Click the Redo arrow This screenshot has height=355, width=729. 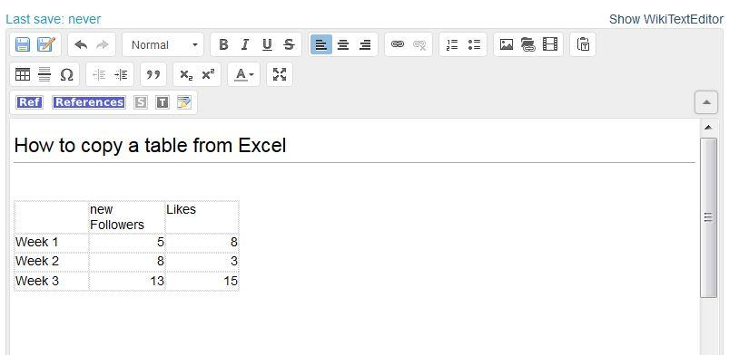[x=103, y=44]
